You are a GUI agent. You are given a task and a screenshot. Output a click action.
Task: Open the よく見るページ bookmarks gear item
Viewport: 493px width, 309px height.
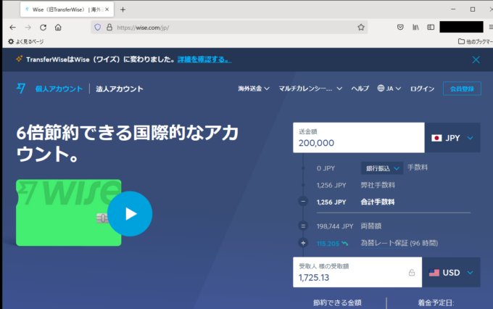click(x=26, y=41)
